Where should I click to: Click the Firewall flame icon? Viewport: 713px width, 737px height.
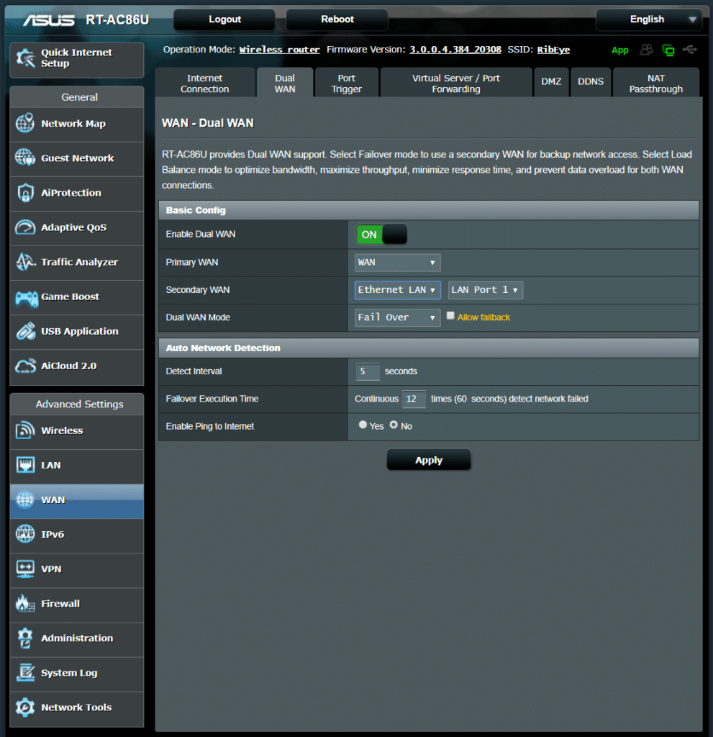25,604
